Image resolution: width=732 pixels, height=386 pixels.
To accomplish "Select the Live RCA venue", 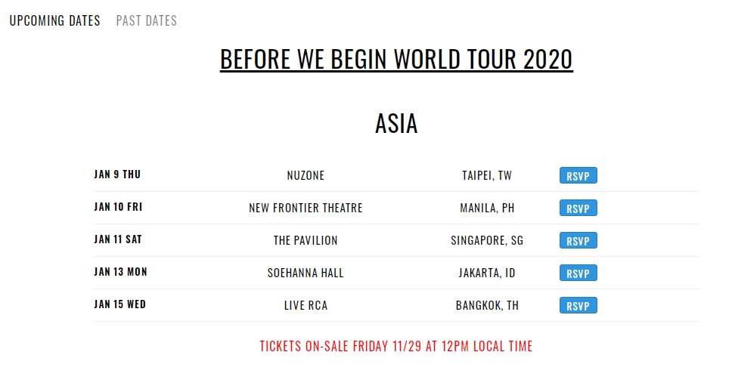I will pos(306,305).
